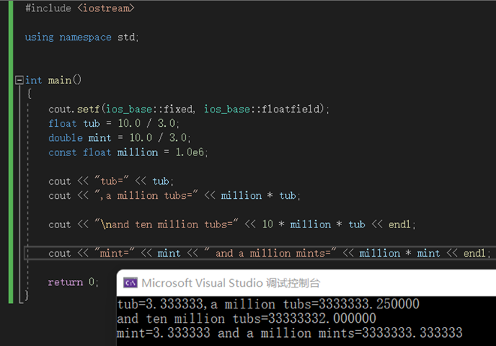Click the "\nand ten million tubs=" cout line
This screenshot has width=496, height=346.
coord(232,224)
